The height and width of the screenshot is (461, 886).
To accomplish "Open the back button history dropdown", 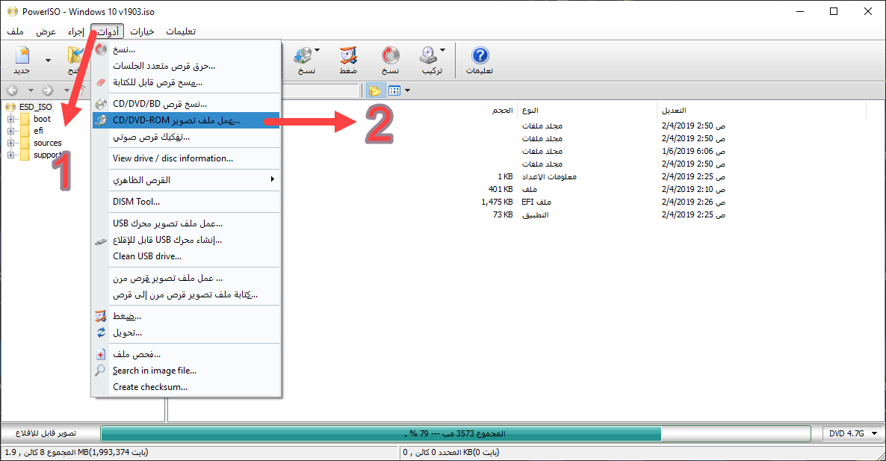I will pos(31,90).
